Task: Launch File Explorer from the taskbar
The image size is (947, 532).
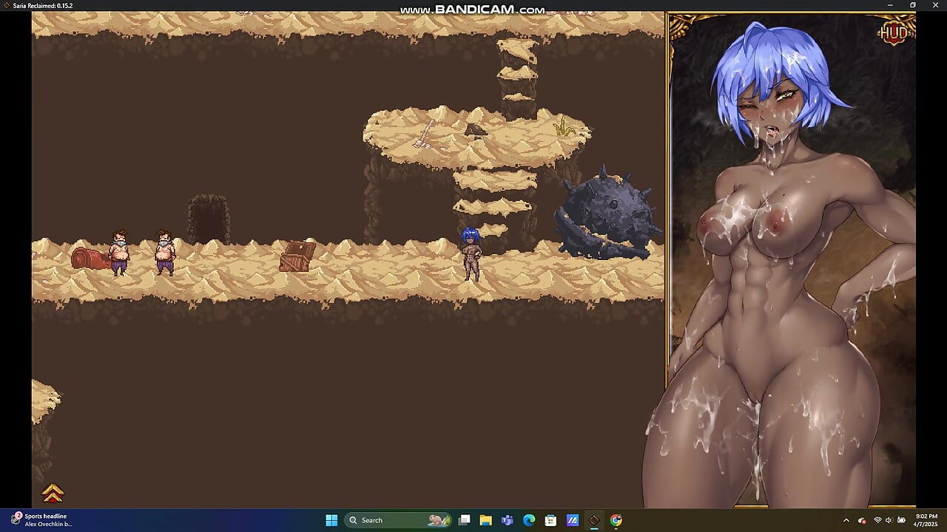Action: tap(485, 520)
